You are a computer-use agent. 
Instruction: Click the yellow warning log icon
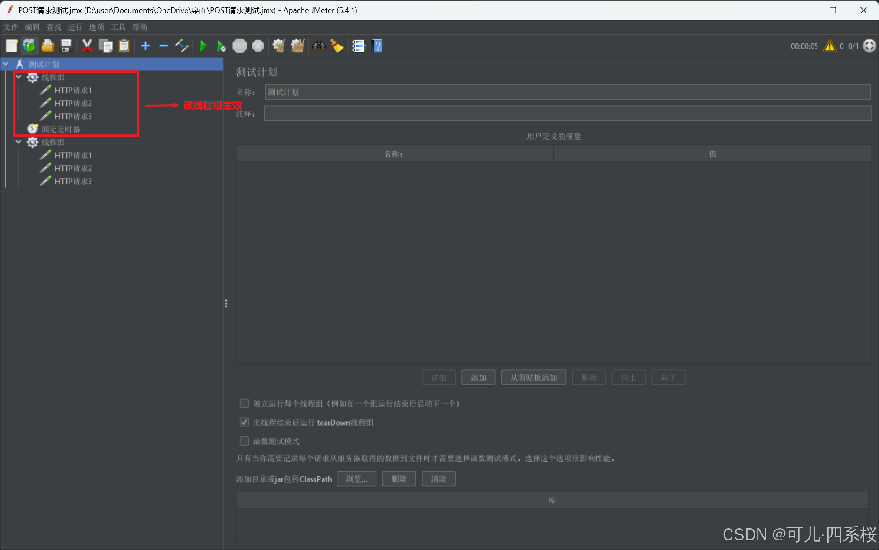click(829, 46)
